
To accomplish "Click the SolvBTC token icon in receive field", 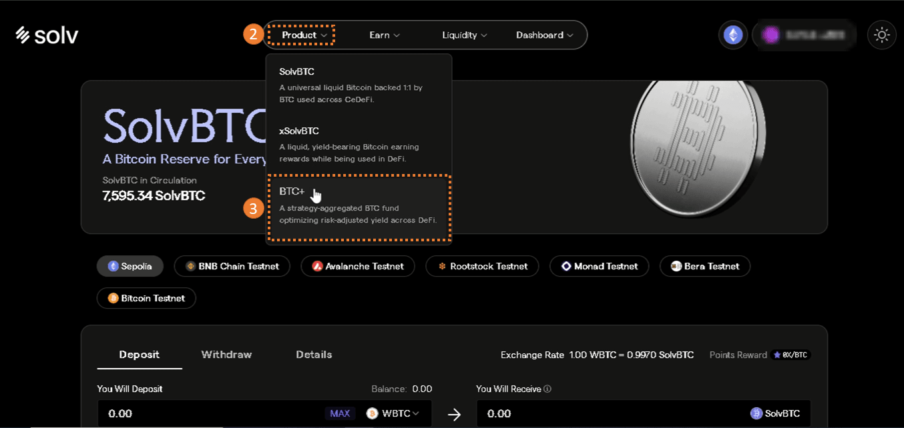I will 756,413.
